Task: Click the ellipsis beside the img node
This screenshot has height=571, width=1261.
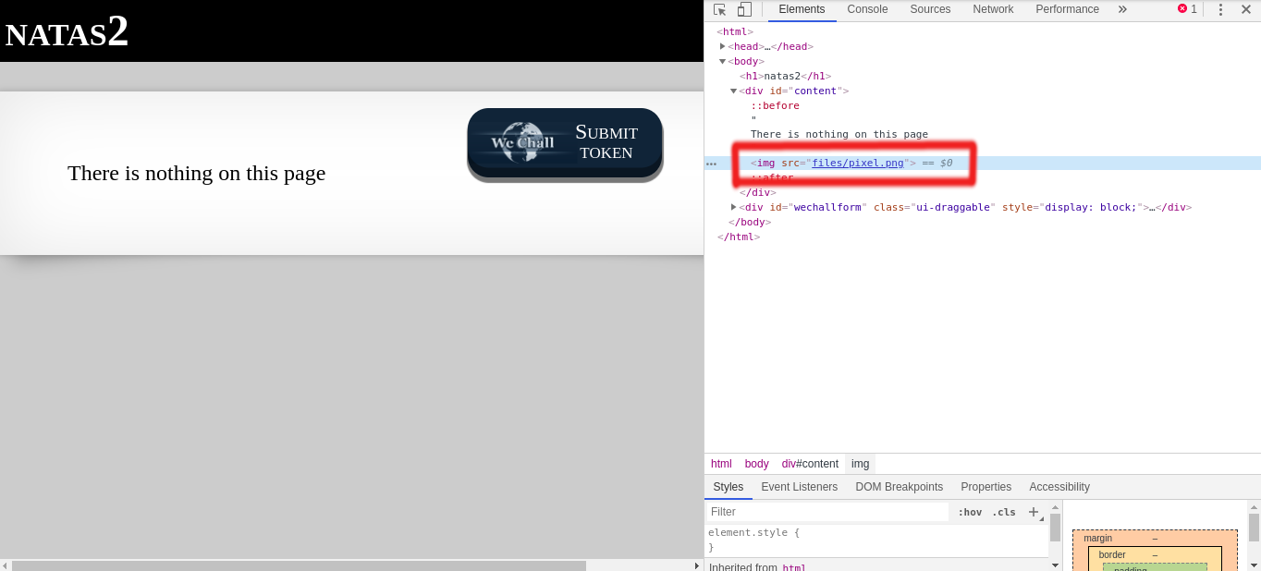Action: tap(711, 164)
